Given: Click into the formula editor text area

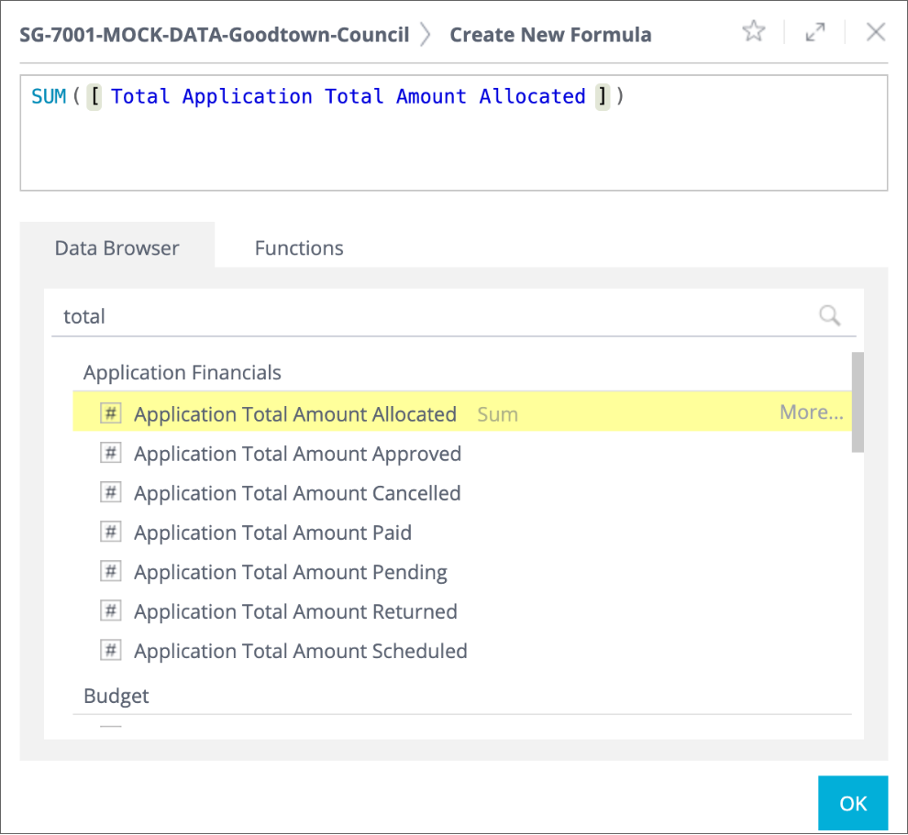Looking at the screenshot, I should pos(453,147).
